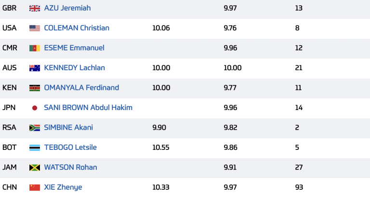Click the Jamaica flag icon
The width and height of the screenshot is (370, 197).
(35, 167)
